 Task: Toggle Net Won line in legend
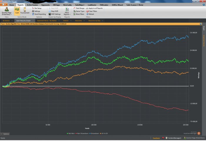[71, 134]
